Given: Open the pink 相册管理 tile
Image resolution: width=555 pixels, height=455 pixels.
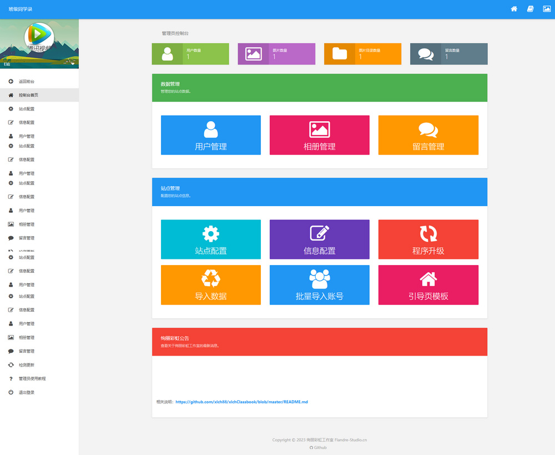Looking at the screenshot, I should (x=319, y=135).
